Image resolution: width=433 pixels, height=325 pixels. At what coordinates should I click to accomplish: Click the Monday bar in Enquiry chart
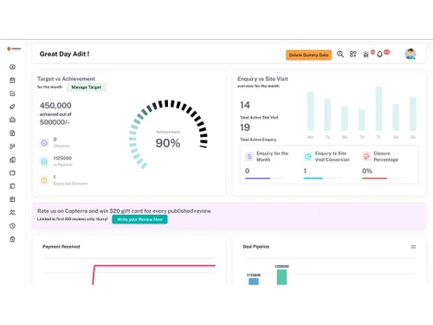(310, 111)
